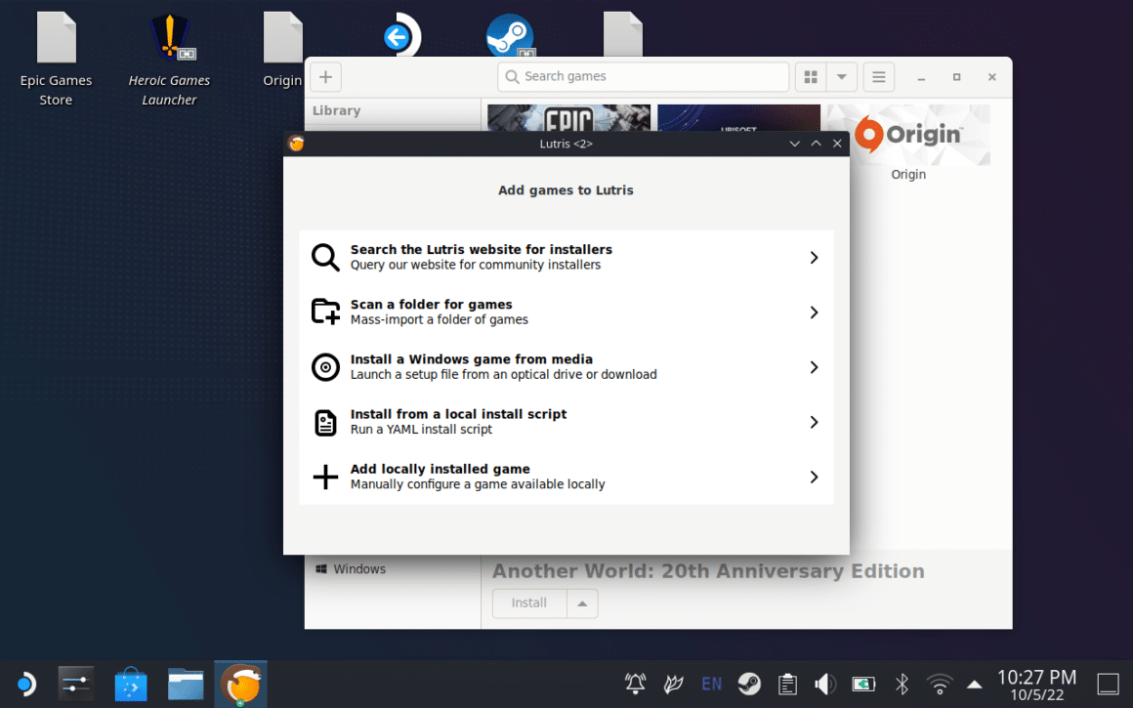Open the view options dropdown arrow
The width and height of the screenshot is (1133, 708).
840,76
